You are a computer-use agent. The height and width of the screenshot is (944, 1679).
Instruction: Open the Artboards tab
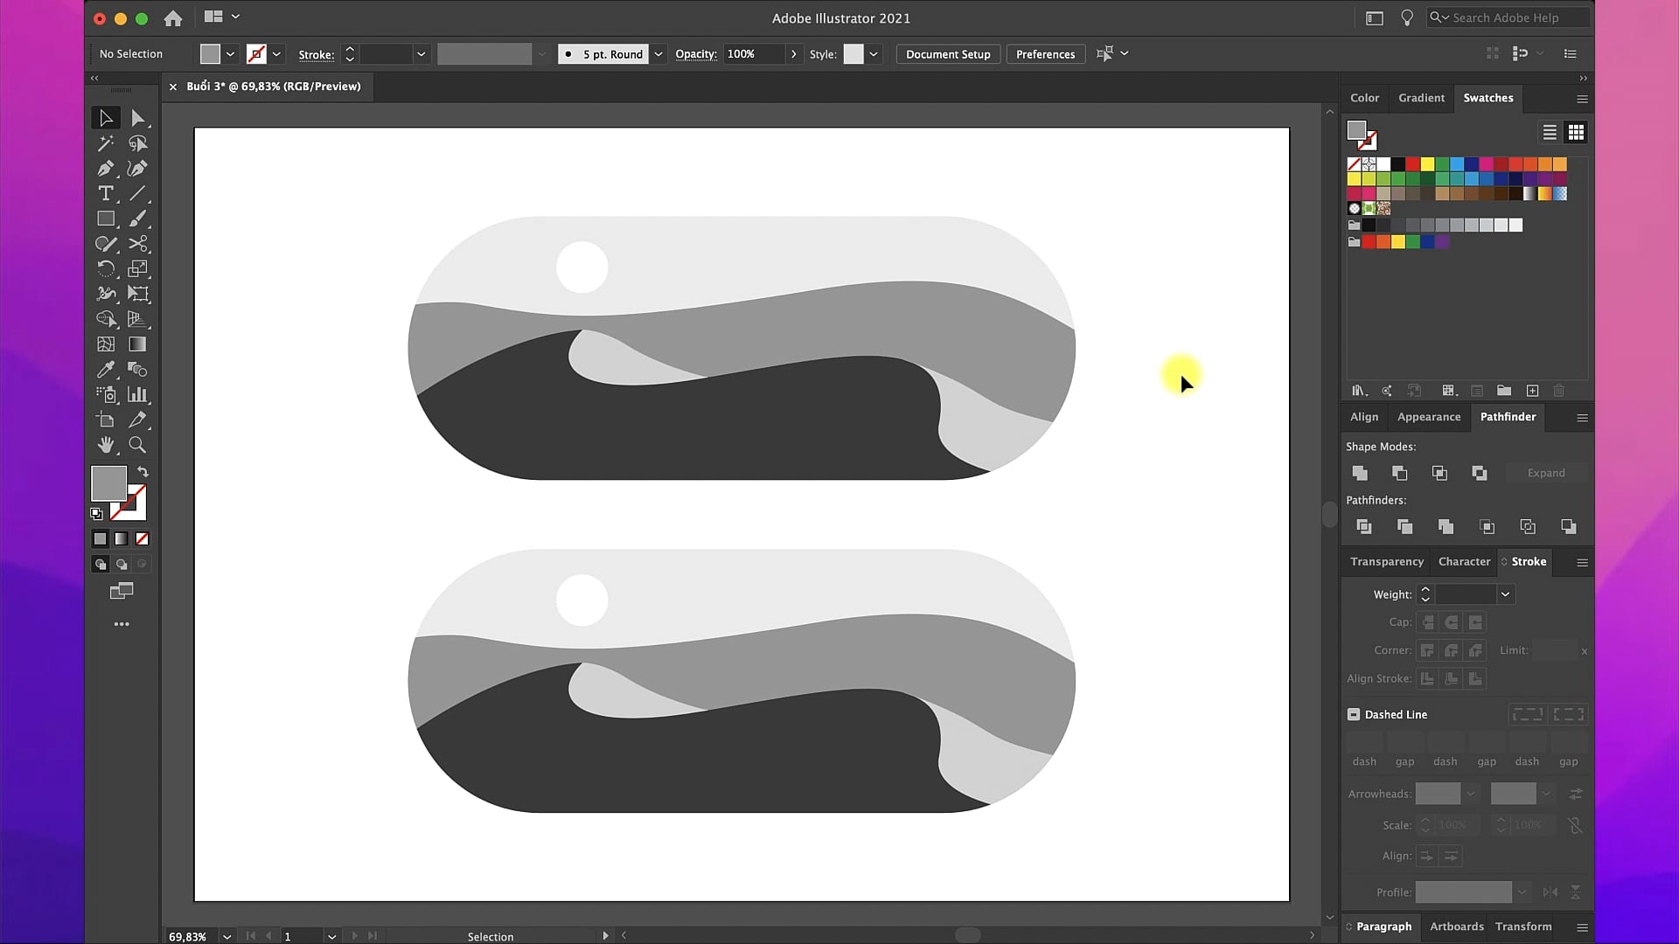[x=1456, y=927]
